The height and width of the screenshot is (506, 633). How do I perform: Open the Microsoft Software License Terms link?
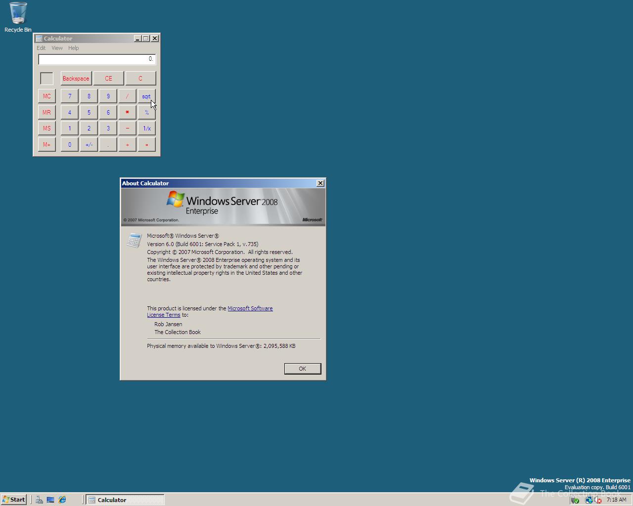[x=250, y=308]
